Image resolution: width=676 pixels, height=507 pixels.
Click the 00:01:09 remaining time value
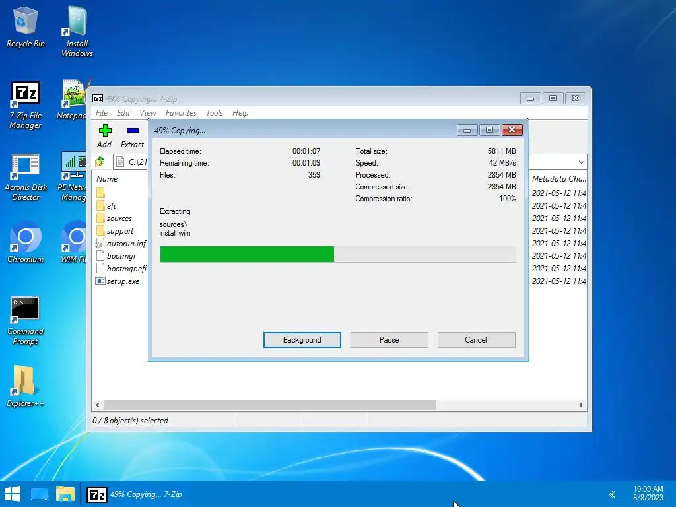click(x=306, y=163)
